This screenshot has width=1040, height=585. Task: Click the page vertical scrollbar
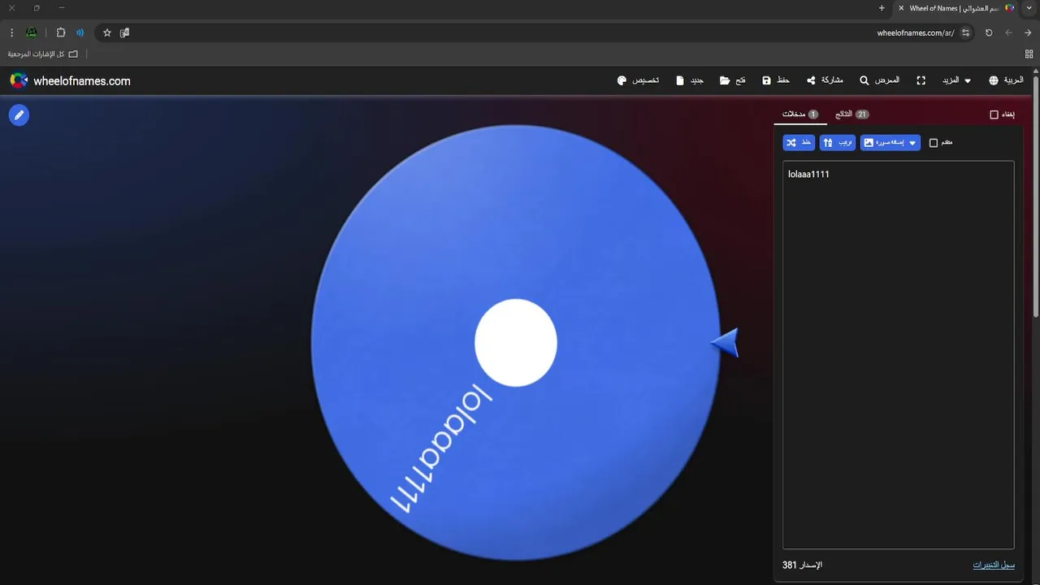[1036, 195]
